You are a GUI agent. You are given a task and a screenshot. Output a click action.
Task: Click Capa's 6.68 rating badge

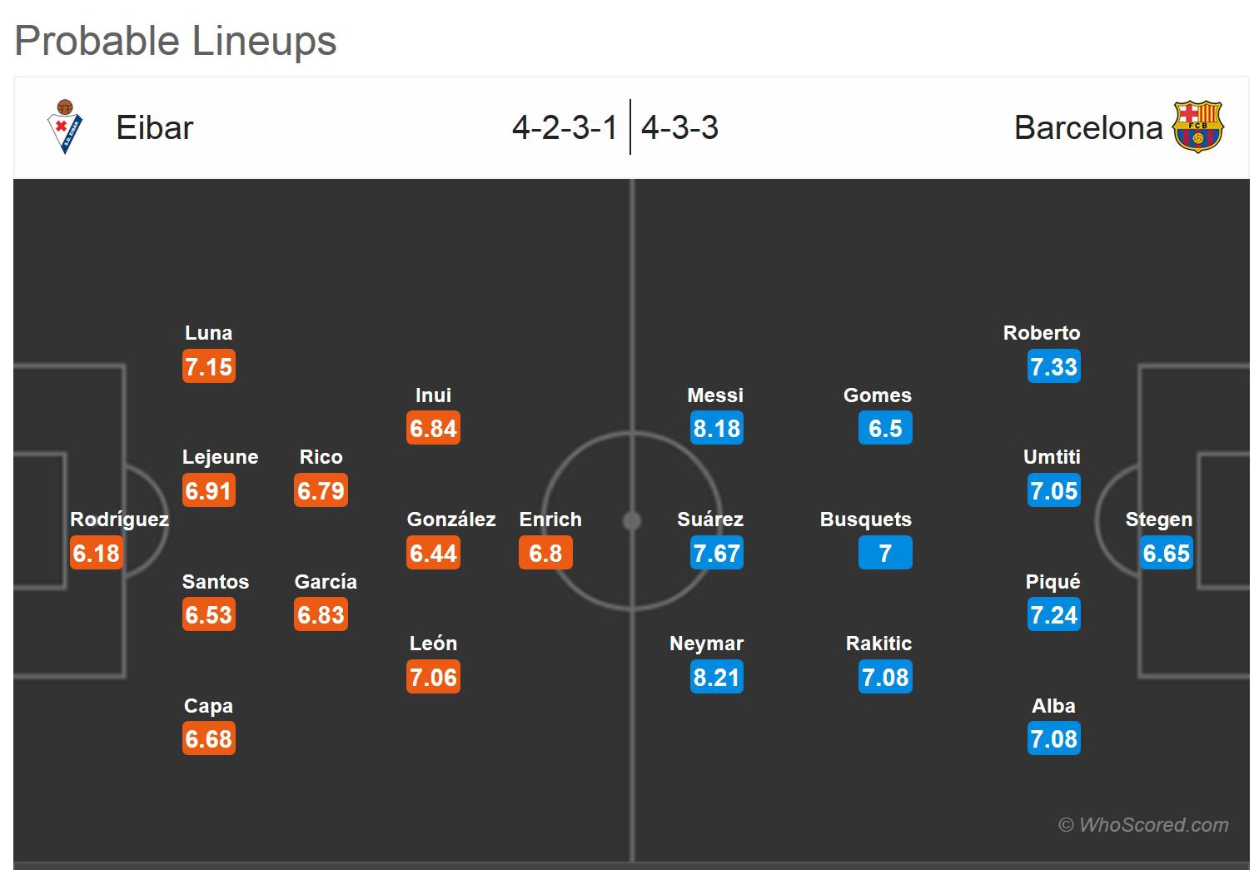[x=209, y=739]
